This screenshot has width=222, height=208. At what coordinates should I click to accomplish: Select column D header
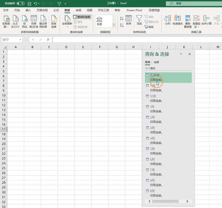click(x=66, y=47)
